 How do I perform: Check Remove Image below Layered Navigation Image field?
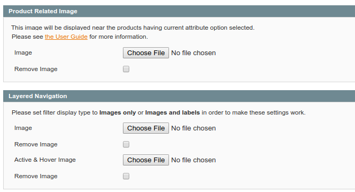(126, 144)
